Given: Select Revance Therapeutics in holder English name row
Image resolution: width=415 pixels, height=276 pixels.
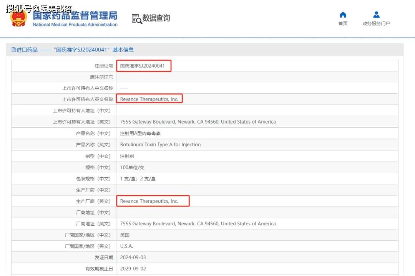Looking at the screenshot, I should (149, 99).
